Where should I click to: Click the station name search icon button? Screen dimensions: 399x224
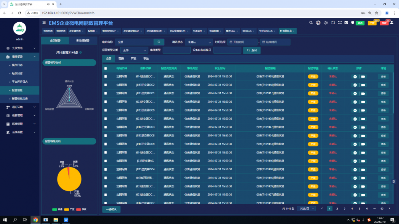tap(159, 42)
